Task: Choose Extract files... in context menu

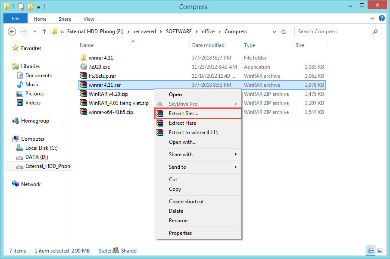Action: click(x=198, y=113)
